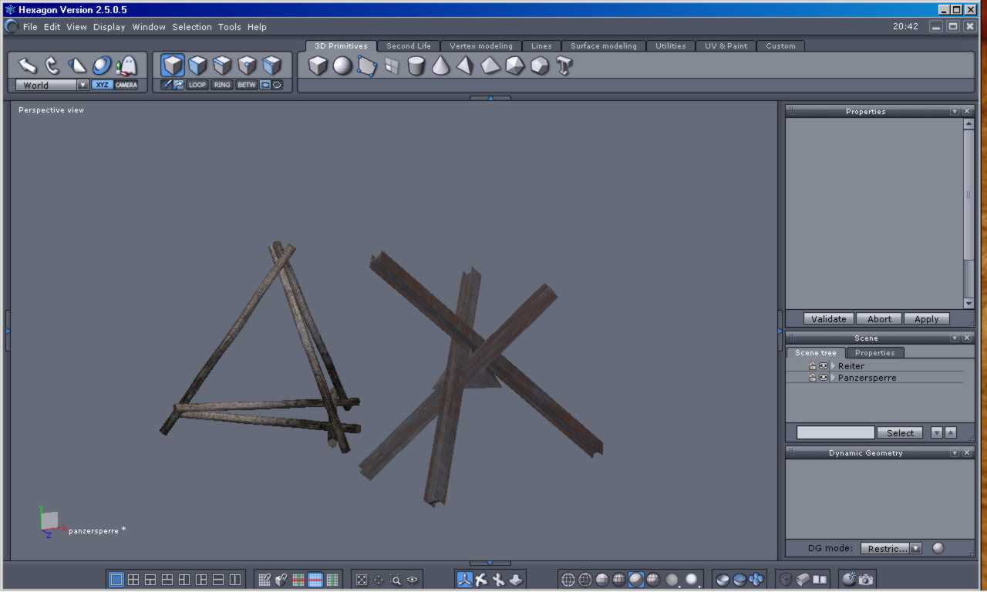The image size is (987, 592).
Task: Click the camera render icon
Action: click(866, 580)
